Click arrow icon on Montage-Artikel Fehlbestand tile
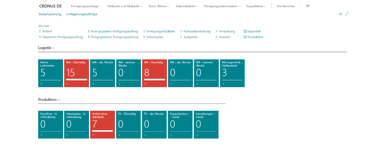This screenshot has width=382, height=145. (223, 84)
